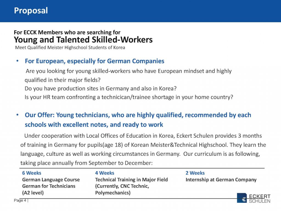Click the '(A2 level)' text
Image resolution: width=281 pixels, height=211 pixels.
point(33,193)
